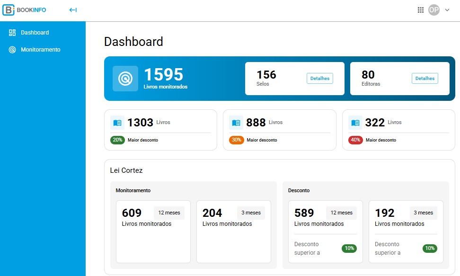Expand the user menu chevron
Screen dimensions: 460x276
[447, 10]
